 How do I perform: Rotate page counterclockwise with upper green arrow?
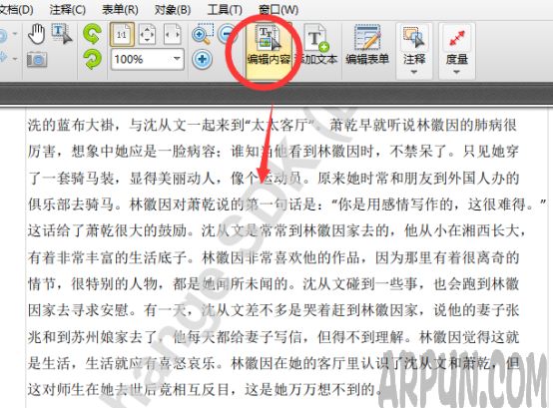coord(92,34)
